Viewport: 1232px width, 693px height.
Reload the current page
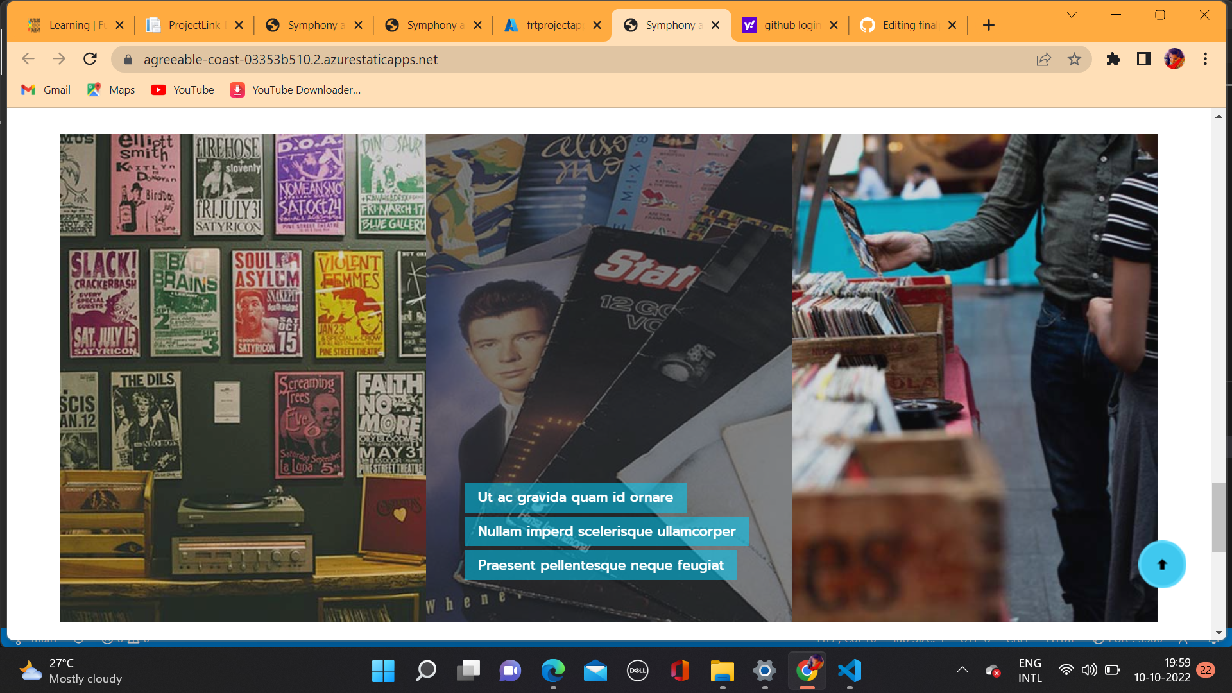[90, 59]
